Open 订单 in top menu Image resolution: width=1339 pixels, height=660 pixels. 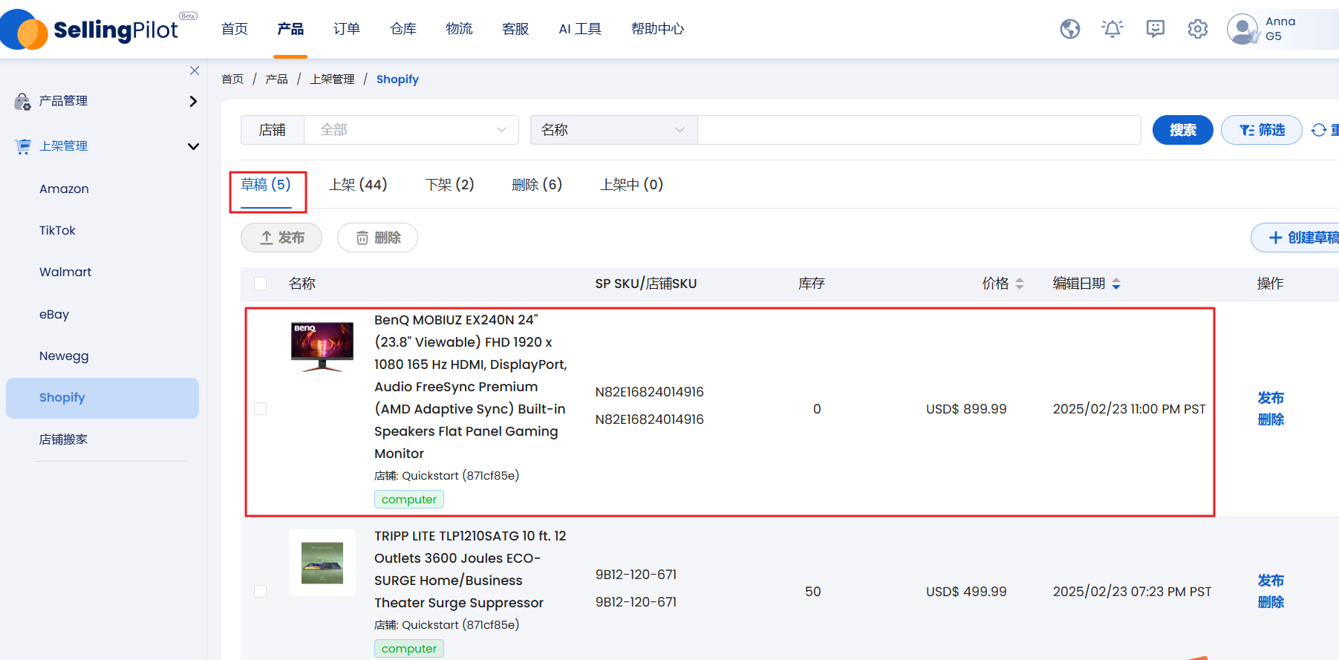(347, 29)
